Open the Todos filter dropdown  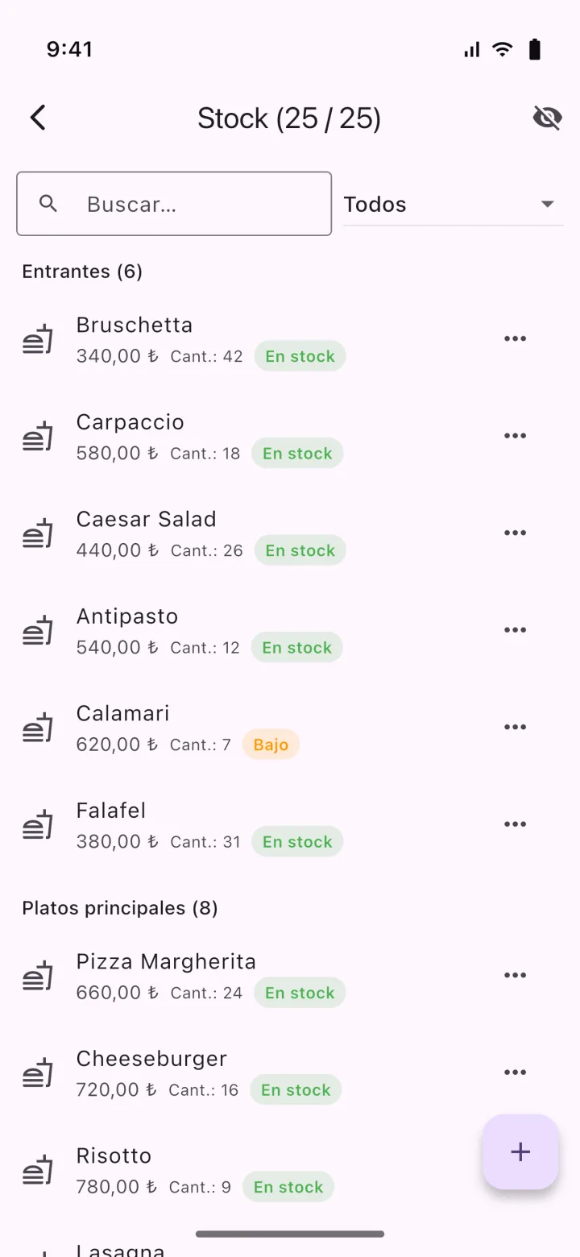pyautogui.click(x=453, y=204)
